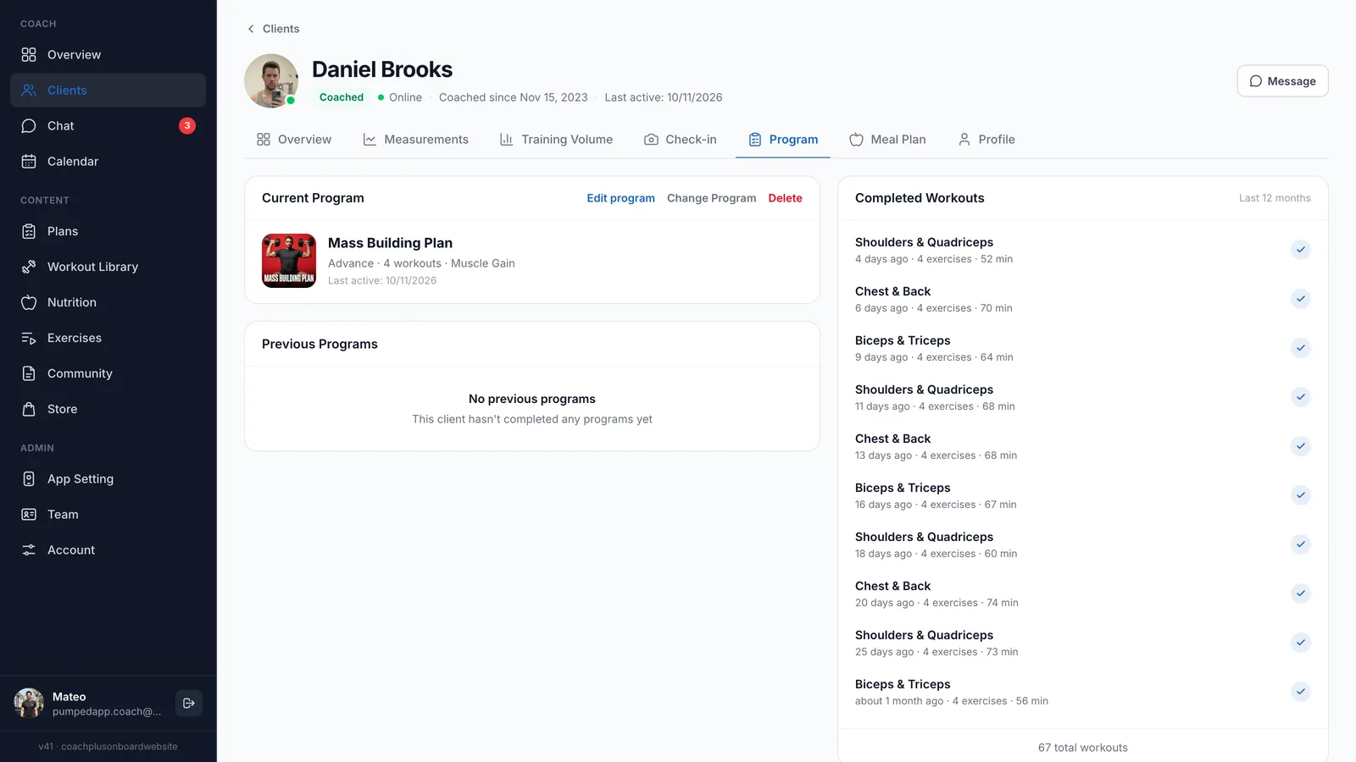Click the Meal Plan apple icon
Image resolution: width=1356 pixels, height=762 pixels.
857,140
